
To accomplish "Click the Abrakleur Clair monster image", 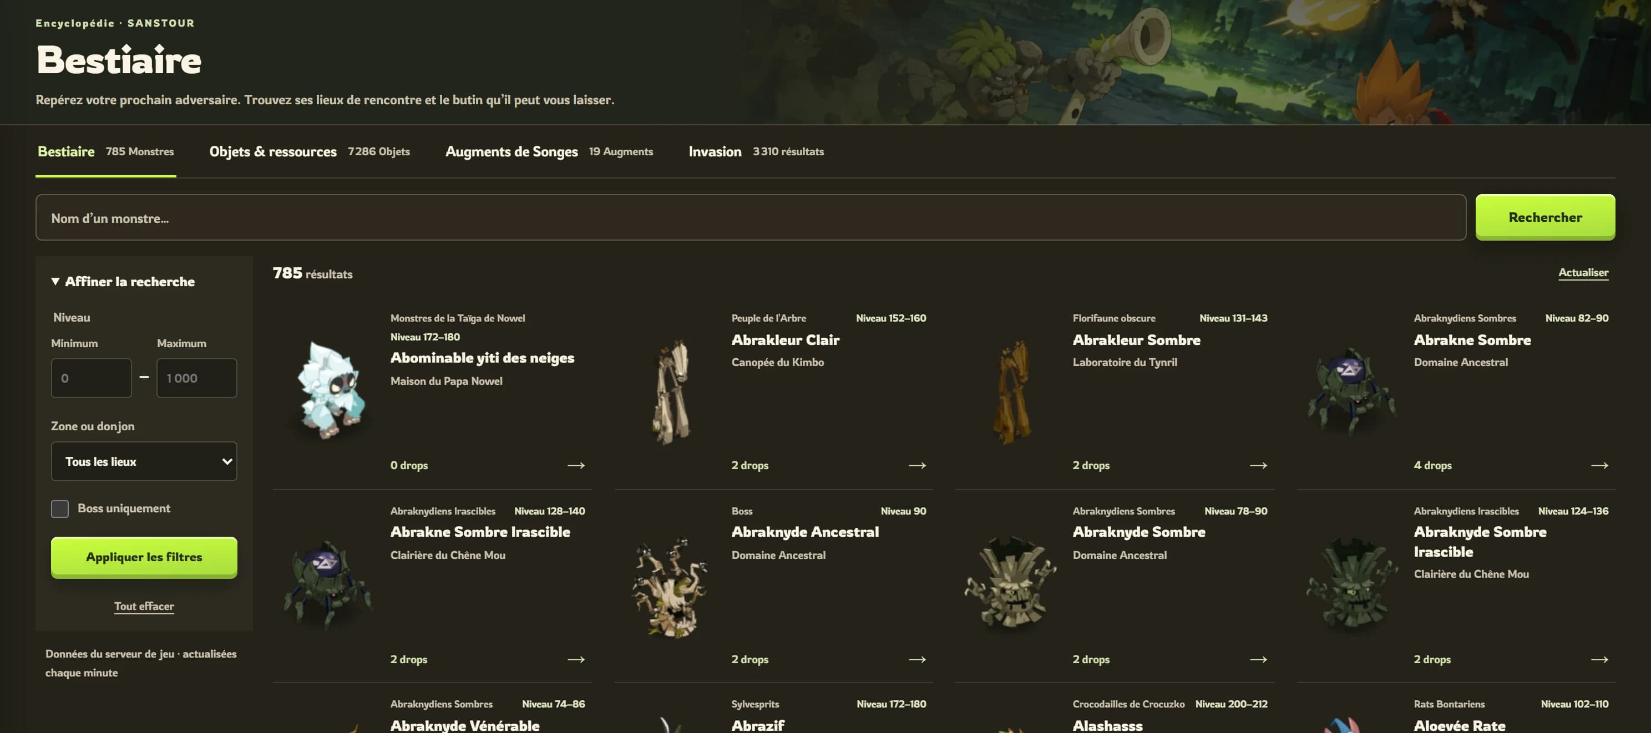I will [672, 392].
